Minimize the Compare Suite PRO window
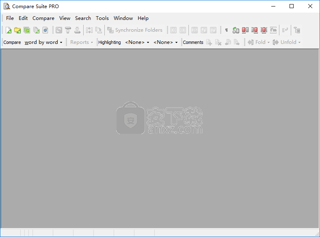 click(273, 7)
